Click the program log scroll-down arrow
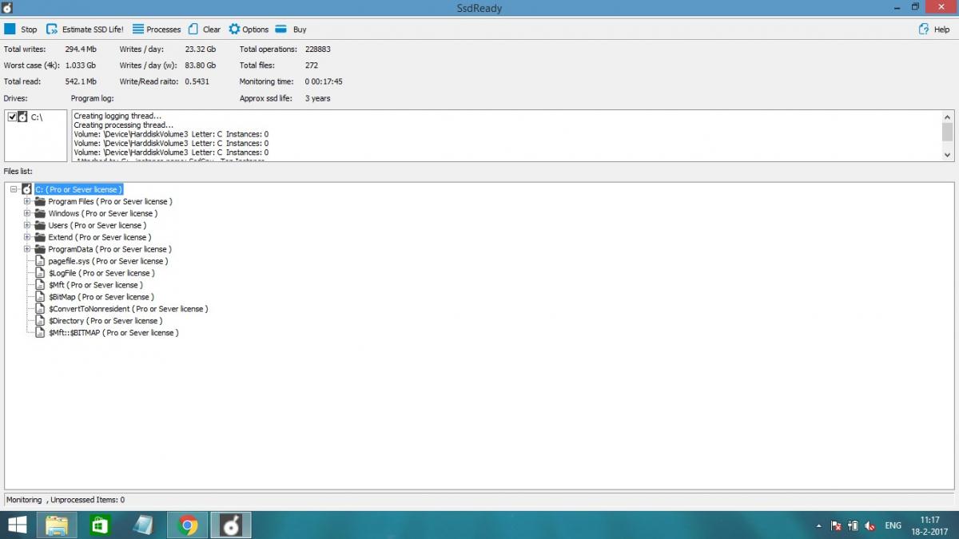The width and height of the screenshot is (959, 539). [x=948, y=155]
